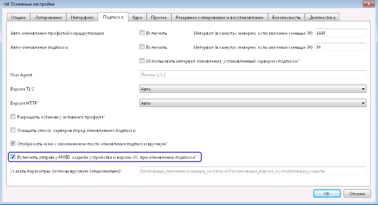Open the Диагностика tab
378x205 pixels.
(322, 18)
